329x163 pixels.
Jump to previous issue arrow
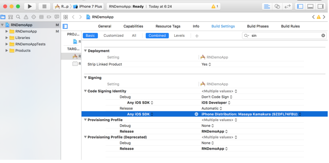[313, 17]
